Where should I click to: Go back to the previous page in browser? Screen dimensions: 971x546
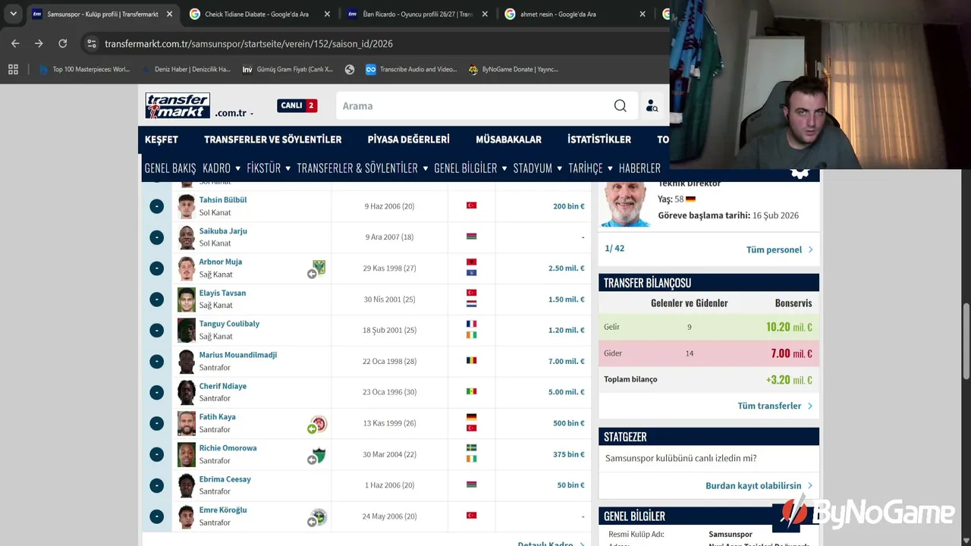click(x=15, y=44)
